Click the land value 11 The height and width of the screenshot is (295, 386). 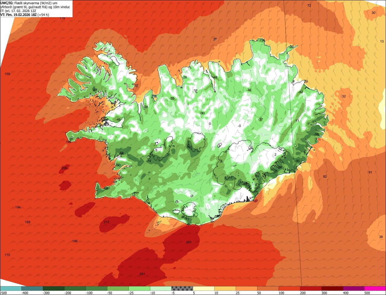[x=297, y=121]
